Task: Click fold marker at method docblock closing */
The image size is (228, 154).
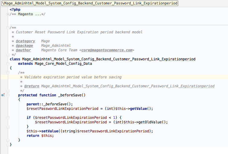Action: click(x=8, y=91)
